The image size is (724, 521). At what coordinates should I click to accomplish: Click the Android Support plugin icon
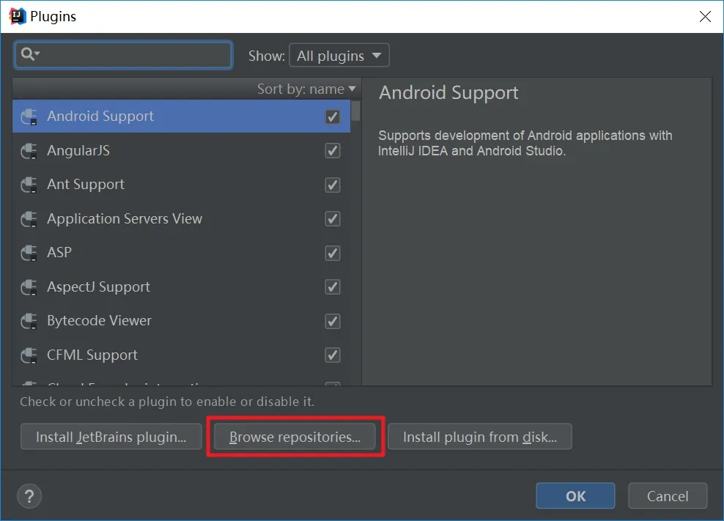[x=29, y=117]
